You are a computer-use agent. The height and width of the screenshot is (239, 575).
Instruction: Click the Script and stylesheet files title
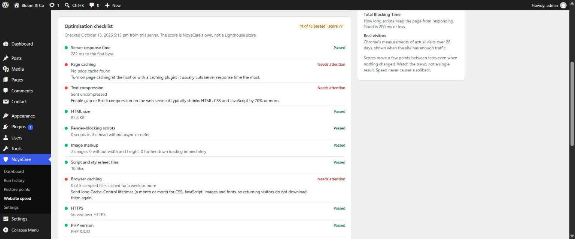pyautogui.click(x=95, y=162)
